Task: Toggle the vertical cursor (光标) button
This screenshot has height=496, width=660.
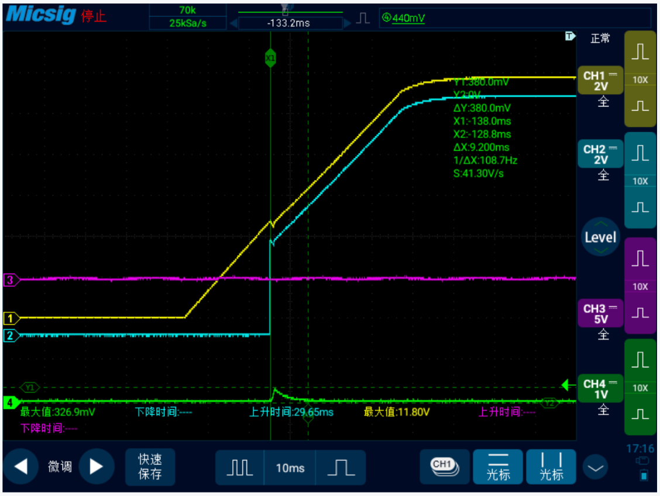Action: (551, 467)
